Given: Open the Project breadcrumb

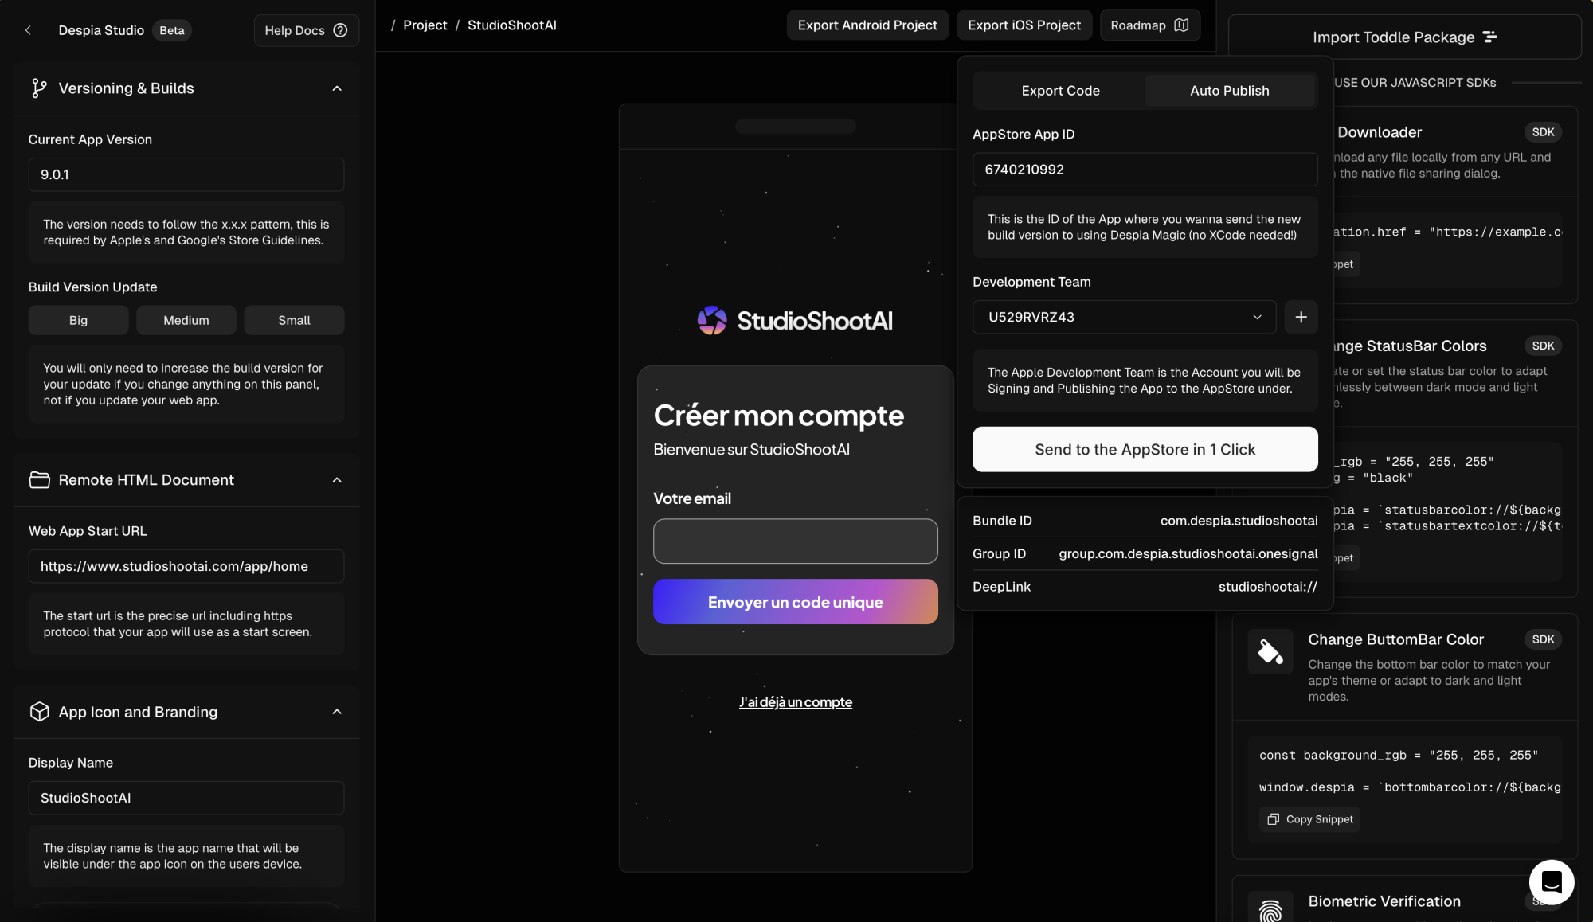Looking at the screenshot, I should (425, 25).
